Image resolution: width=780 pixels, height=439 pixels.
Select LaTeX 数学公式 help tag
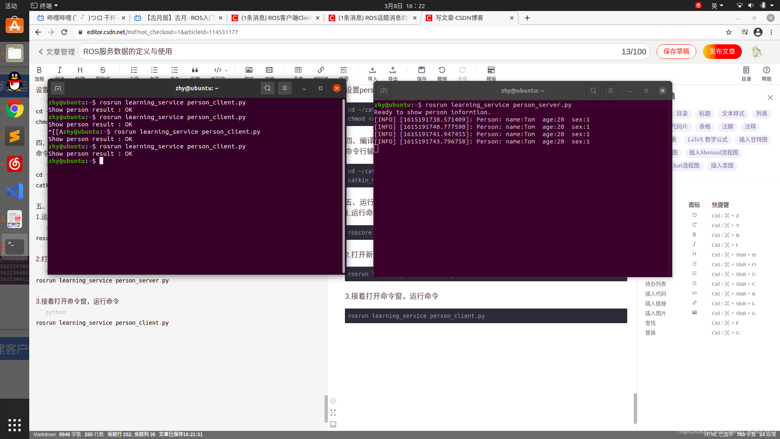pos(708,140)
